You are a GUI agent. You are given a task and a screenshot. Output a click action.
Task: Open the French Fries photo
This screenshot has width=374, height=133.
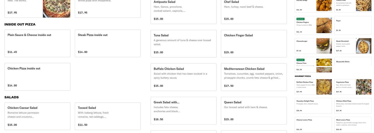point(364,5)
